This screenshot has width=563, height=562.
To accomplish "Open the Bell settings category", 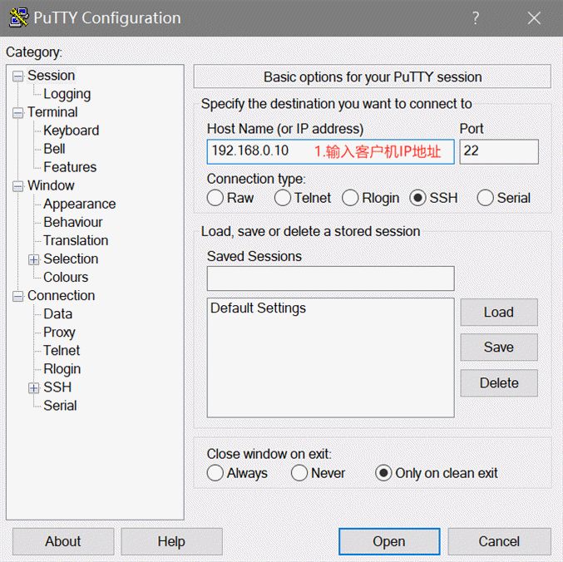I will pos(54,149).
